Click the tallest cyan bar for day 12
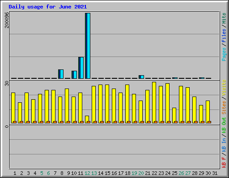The height and width of the screenshot is (178, 229). (89, 46)
